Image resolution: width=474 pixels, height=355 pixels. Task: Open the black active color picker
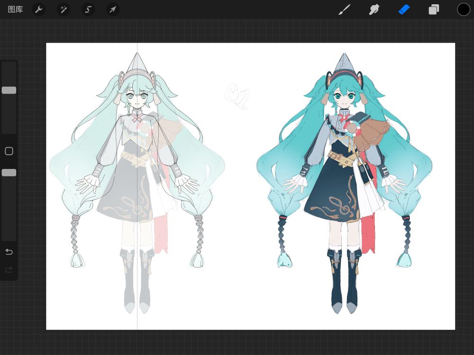click(x=464, y=9)
